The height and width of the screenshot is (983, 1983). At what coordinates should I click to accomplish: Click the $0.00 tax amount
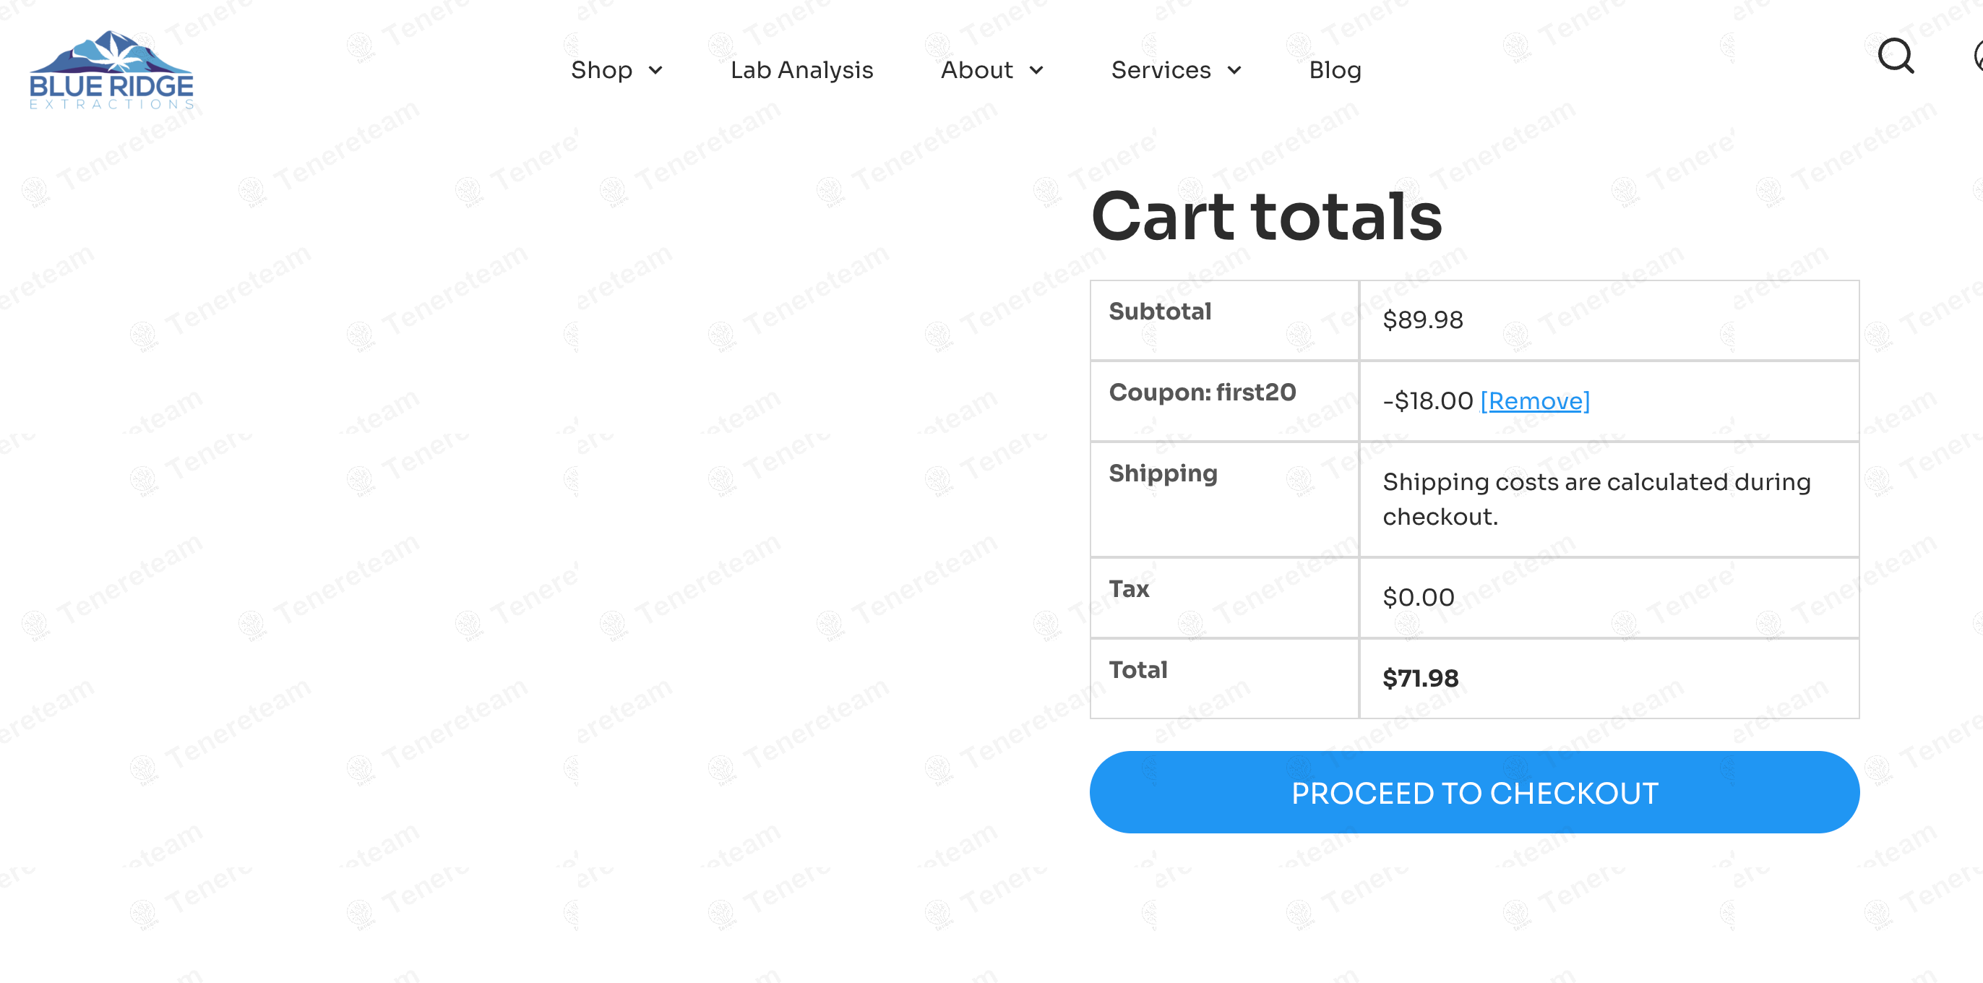click(x=1418, y=597)
